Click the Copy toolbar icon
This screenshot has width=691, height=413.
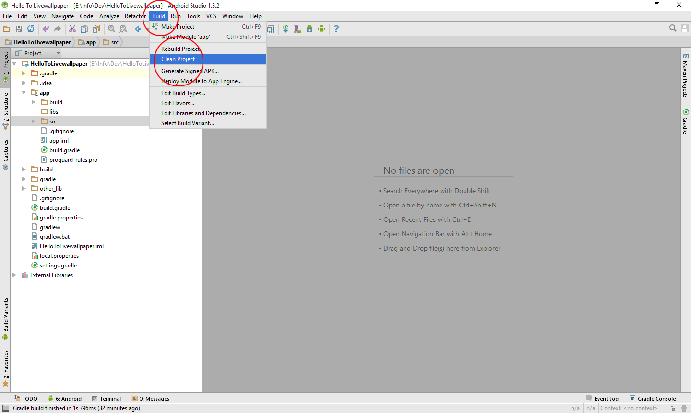[84, 29]
